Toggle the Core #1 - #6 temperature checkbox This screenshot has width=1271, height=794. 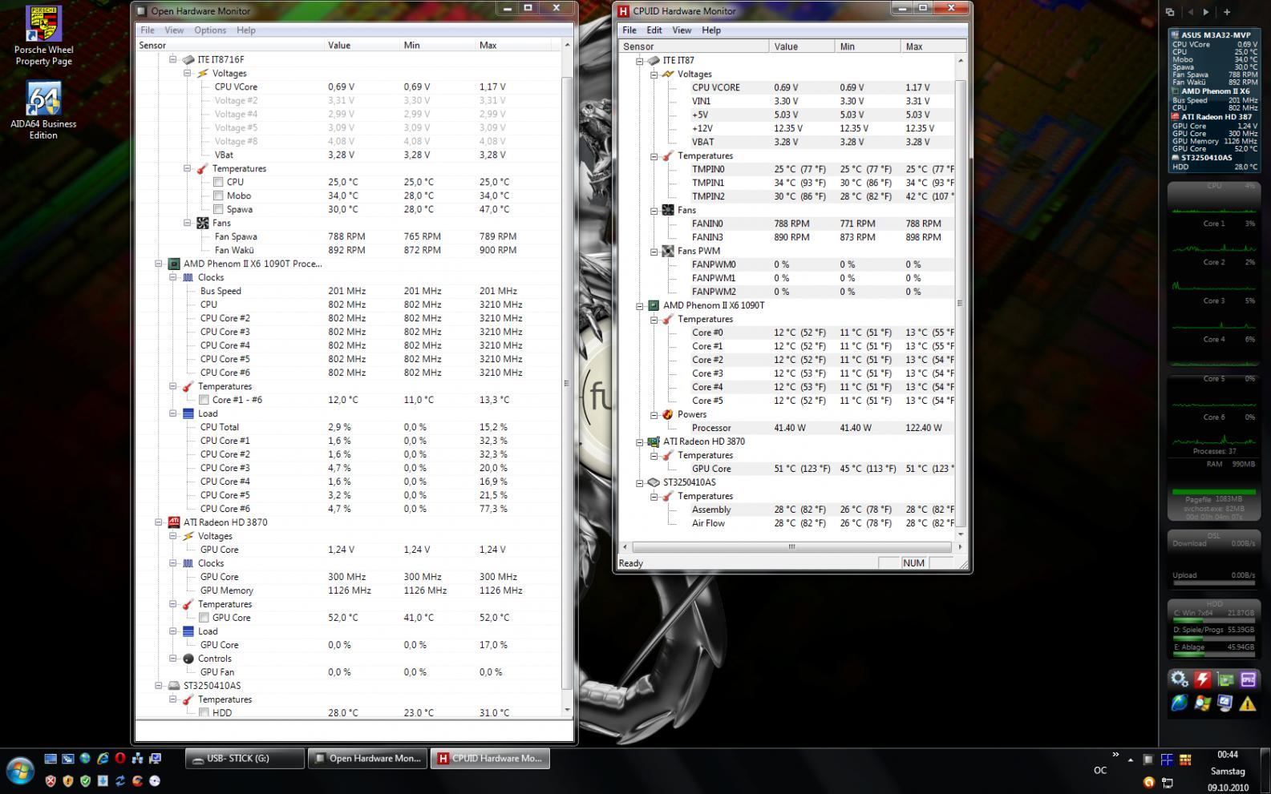click(204, 400)
